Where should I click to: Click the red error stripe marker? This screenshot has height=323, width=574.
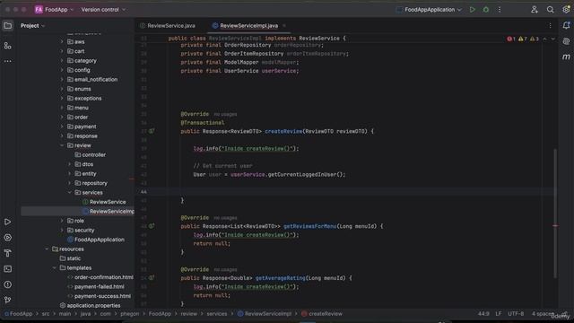coord(555,226)
